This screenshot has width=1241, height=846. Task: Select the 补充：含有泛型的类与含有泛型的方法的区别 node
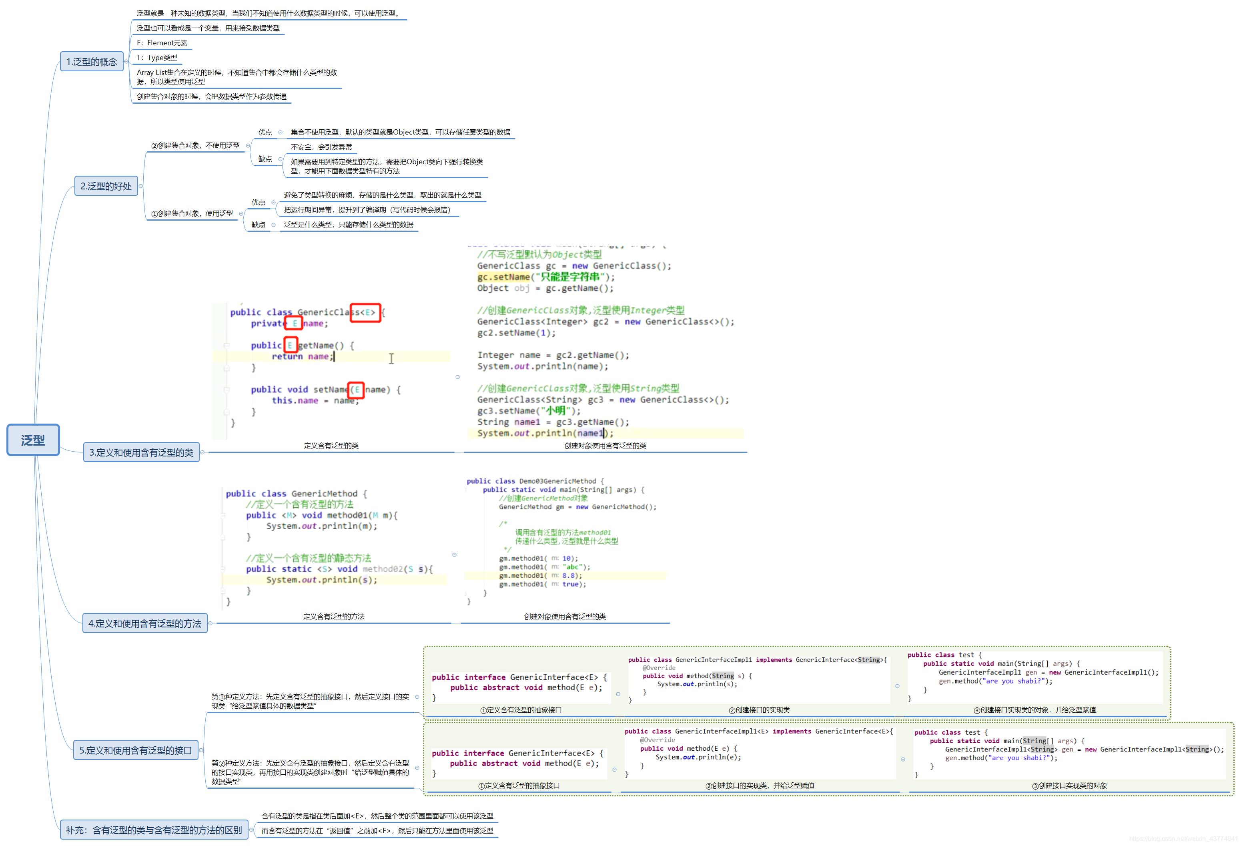coord(154,830)
